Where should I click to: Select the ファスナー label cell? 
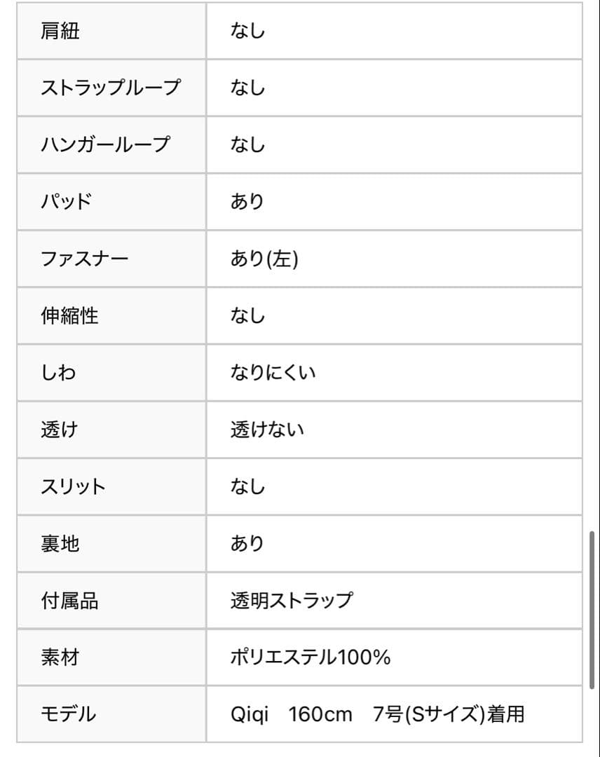[x=85, y=259]
